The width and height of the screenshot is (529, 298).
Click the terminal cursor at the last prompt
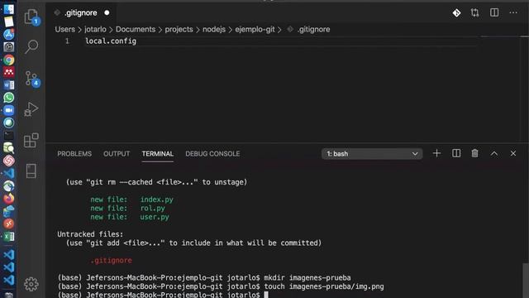pos(266,295)
